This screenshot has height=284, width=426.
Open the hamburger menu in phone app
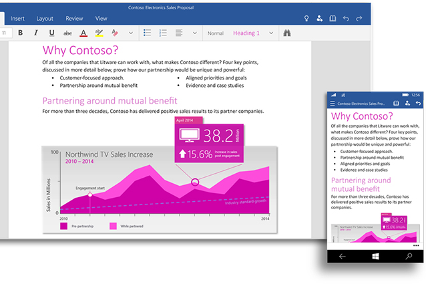[333, 104]
